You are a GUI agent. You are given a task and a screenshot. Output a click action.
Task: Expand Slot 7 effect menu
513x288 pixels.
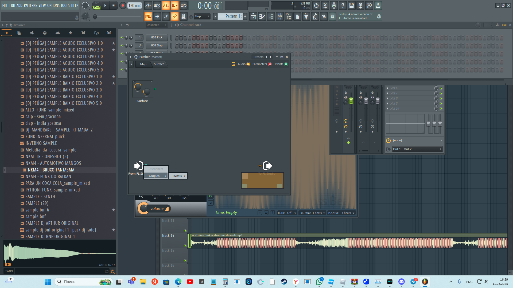coord(388,93)
